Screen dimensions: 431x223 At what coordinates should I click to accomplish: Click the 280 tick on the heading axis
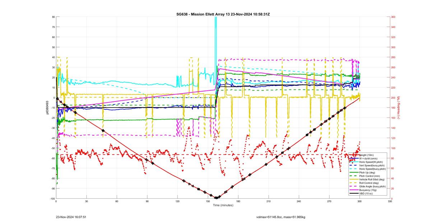pyautogui.click(x=393, y=57)
